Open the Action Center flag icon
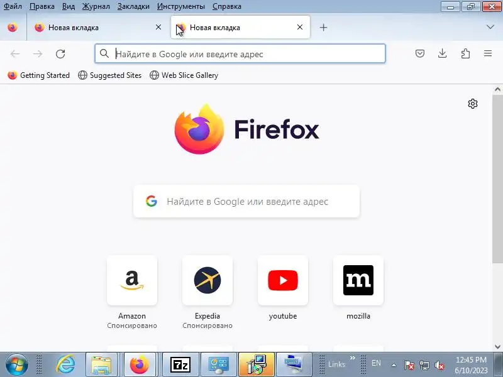 pos(409,365)
